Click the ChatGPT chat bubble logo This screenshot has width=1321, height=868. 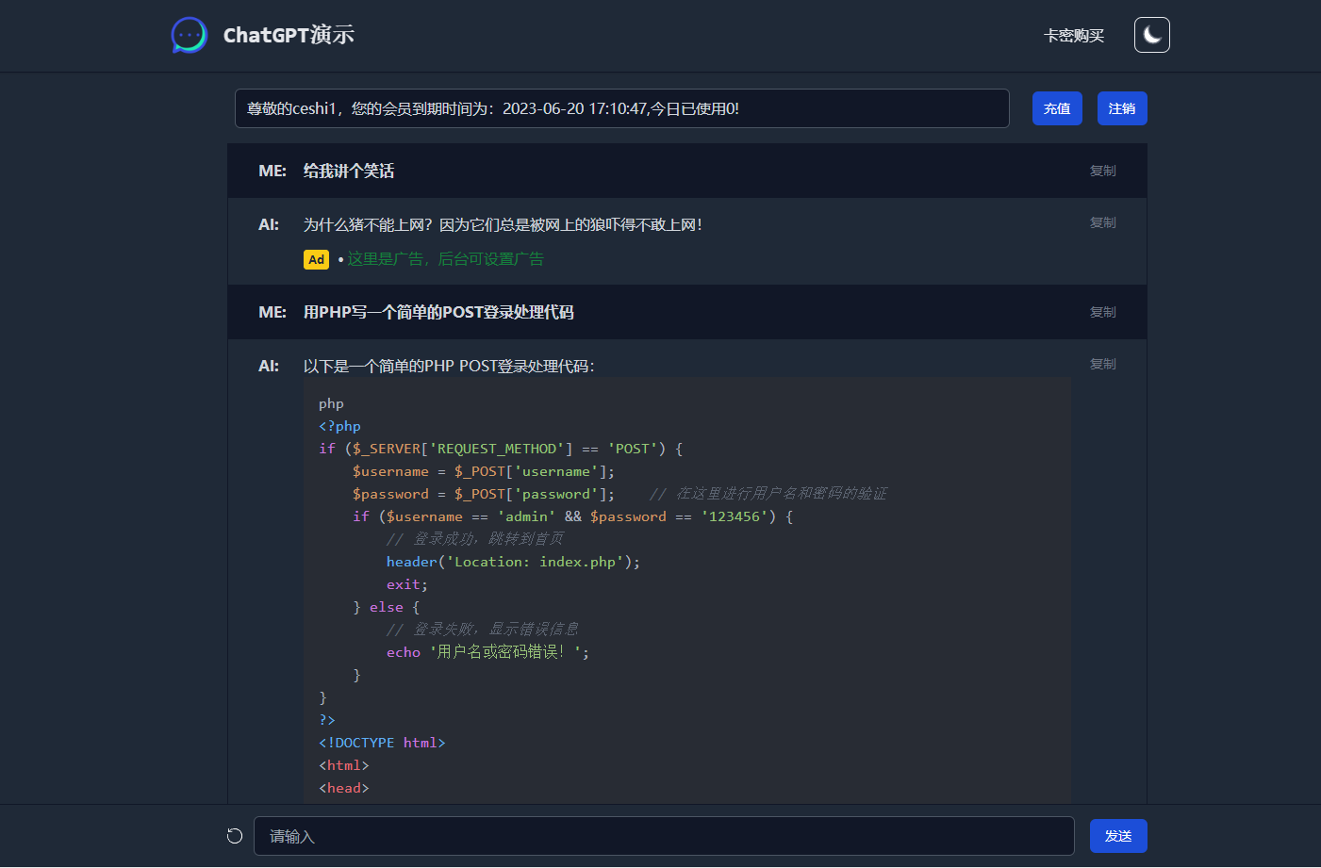point(189,36)
